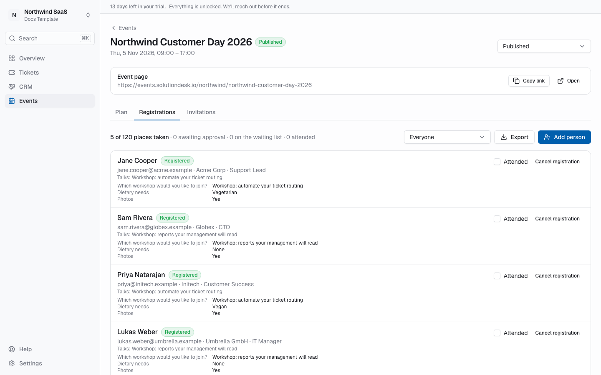Screen dimensions: 601x375
Task: Click the external-link icon beside Open
Action: (x=561, y=81)
